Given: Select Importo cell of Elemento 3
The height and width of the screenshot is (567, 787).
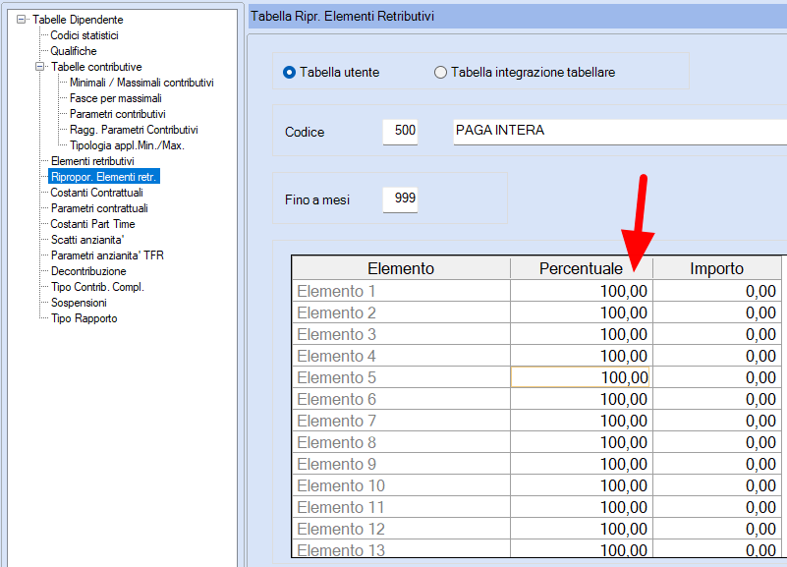Looking at the screenshot, I should tap(716, 334).
